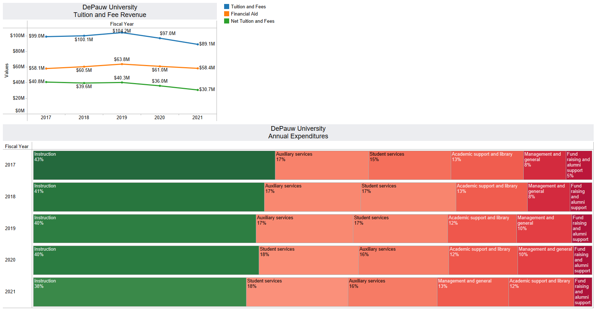
Task: Click the 2020 row label in expenditures chart
Action: [x=10, y=260]
